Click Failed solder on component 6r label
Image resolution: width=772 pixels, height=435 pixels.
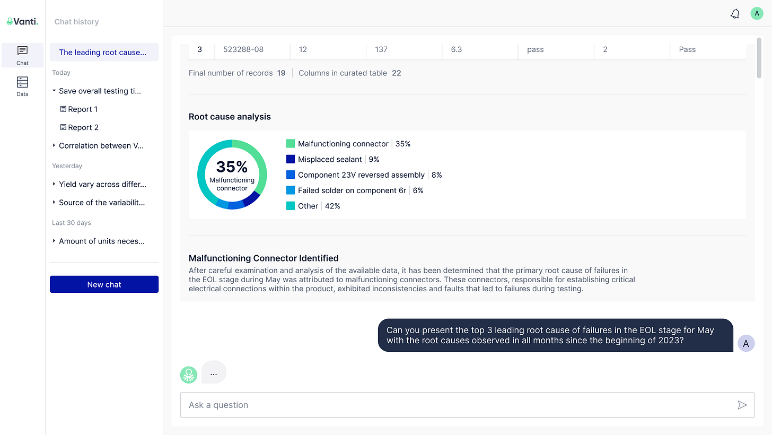click(x=352, y=190)
